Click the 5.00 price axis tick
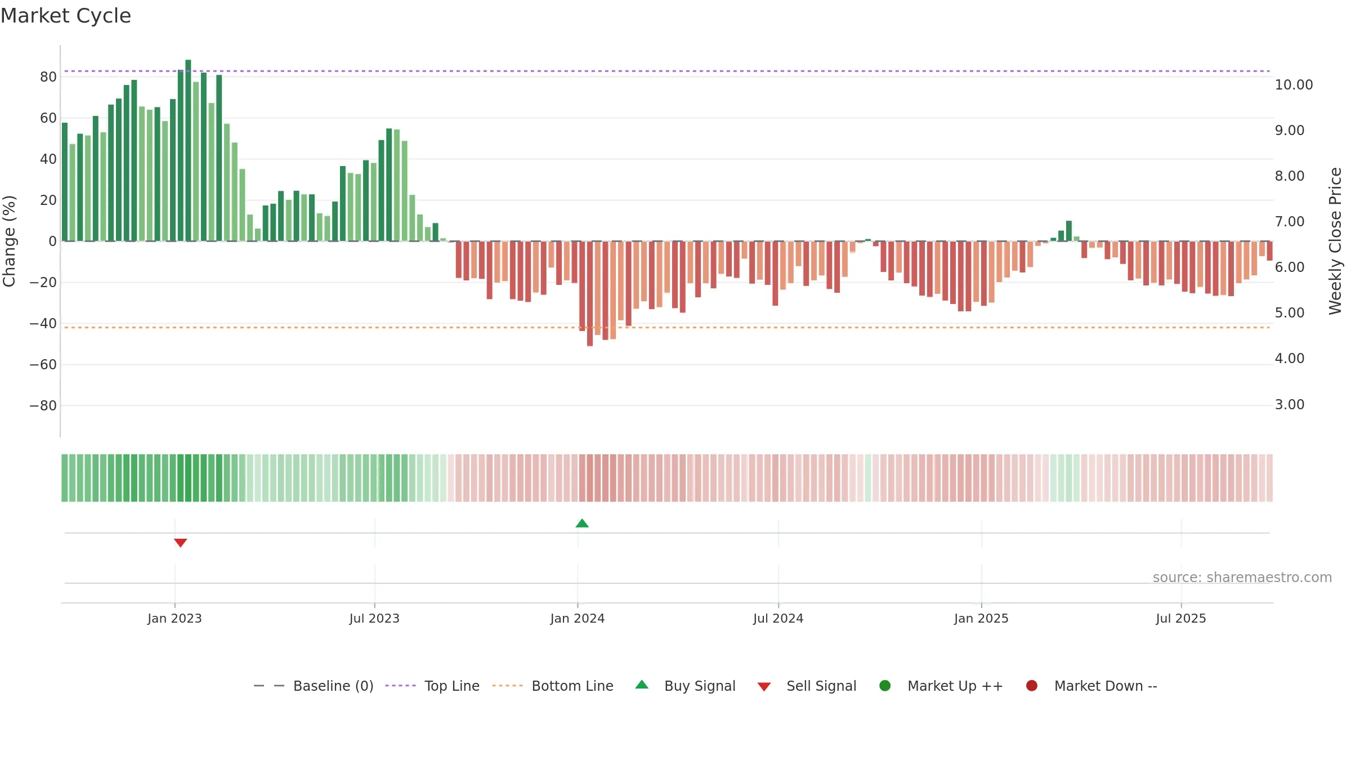 point(1290,313)
